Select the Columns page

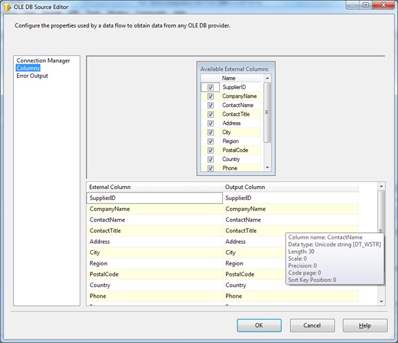[x=28, y=68]
